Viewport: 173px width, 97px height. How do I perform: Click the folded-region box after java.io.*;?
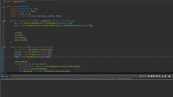(25, 2)
